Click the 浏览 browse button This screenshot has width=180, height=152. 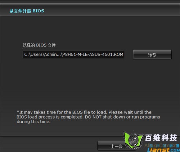[152, 55]
